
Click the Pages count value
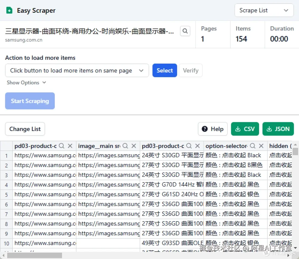coord(202,39)
